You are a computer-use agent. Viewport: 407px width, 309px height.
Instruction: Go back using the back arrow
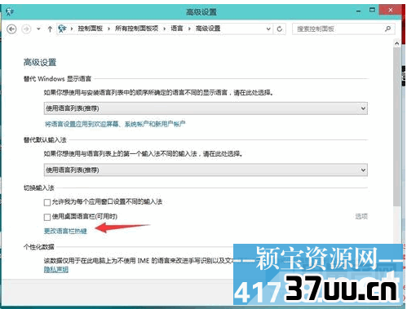[11, 29]
